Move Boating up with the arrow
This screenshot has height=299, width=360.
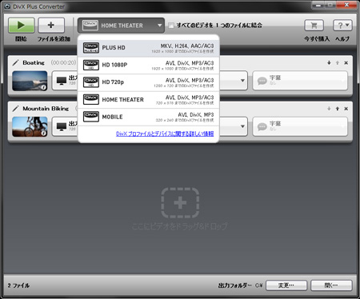point(338,63)
